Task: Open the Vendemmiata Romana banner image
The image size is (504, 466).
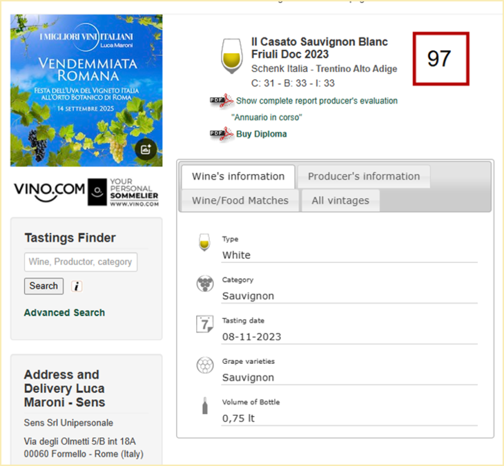Action: click(x=86, y=90)
